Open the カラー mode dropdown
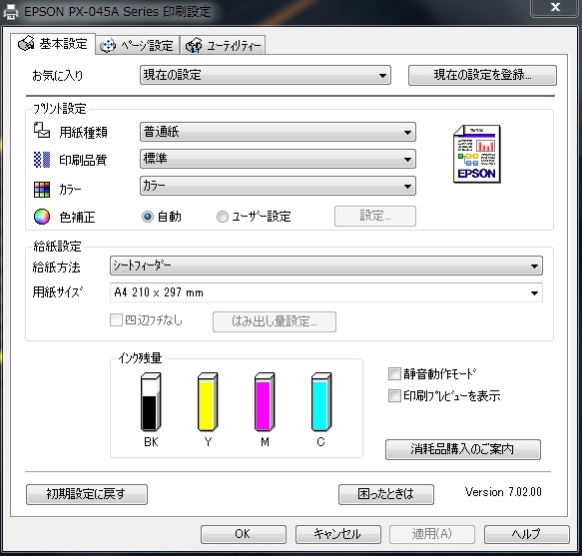The height and width of the screenshot is (556, 582). pyautogui.click(x=278, y=186)
